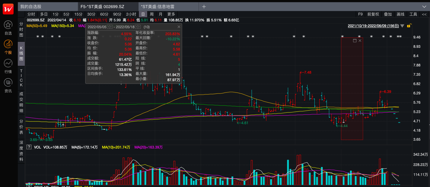This screenshot has height=187, width=430.
Task: Open the 个股 stock chart icon
Action: 8,44
